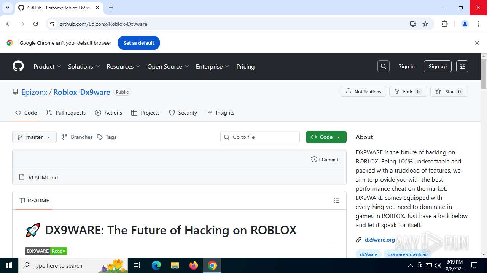Reload the page with refresh icon
487x273 pixels.
point(36,24)
